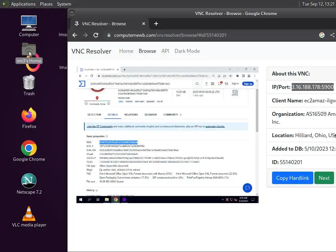Click the share icon in address bar
This screenshot has height=252, width=336.
(332, 35)
